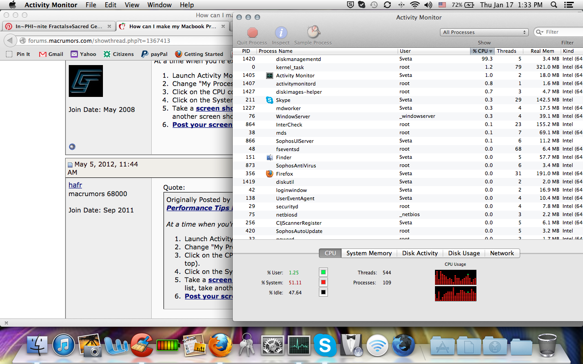Click the Sophos shield menu bar icon

tap(349, 5)
